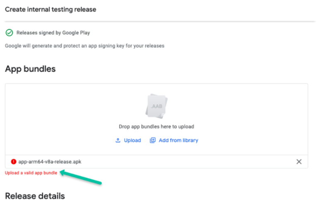Click the add-from-library stacked plus icon
Image resolution: width=318 pixels, height=200 pixels.
pos(153,140)
